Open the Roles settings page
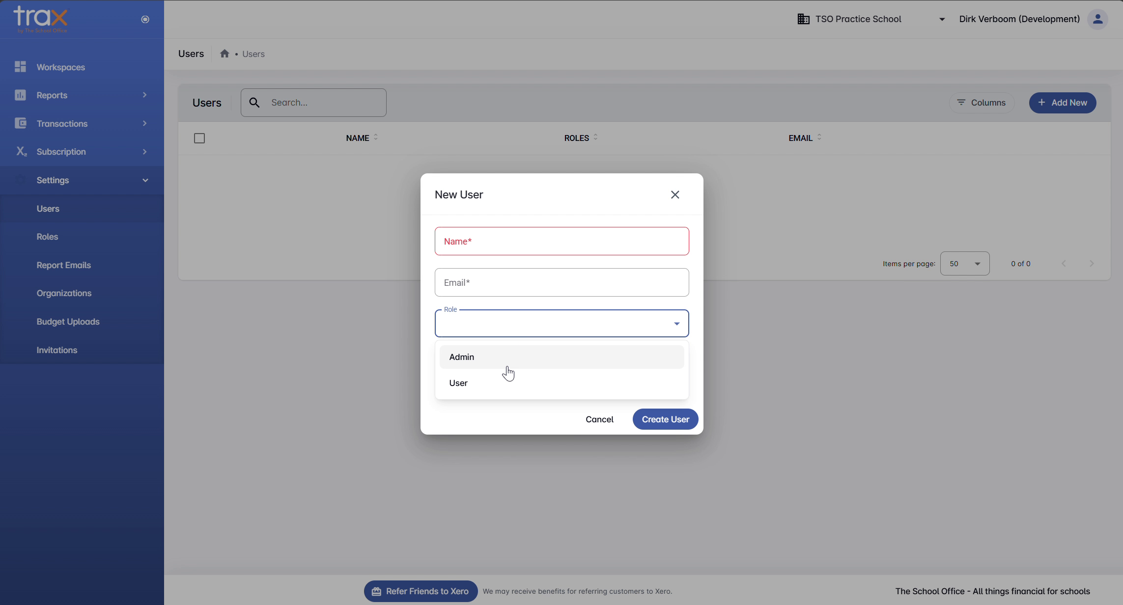 click(82, 237)
